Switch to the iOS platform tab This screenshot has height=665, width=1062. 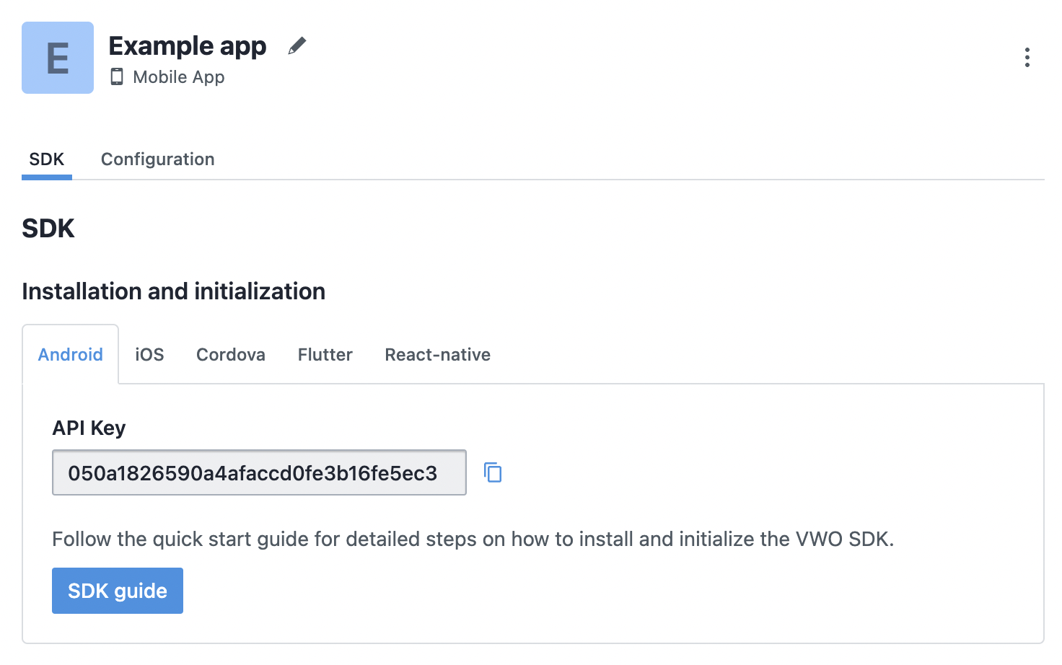(x=149, y=354)
